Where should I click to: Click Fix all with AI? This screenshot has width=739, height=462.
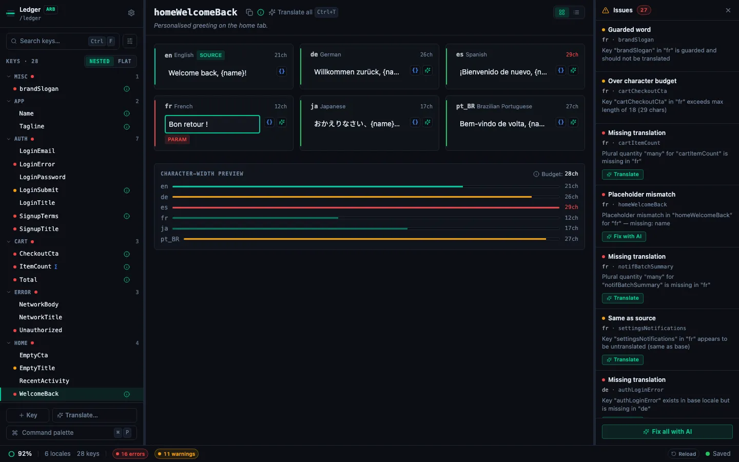(x=667, y=432)
